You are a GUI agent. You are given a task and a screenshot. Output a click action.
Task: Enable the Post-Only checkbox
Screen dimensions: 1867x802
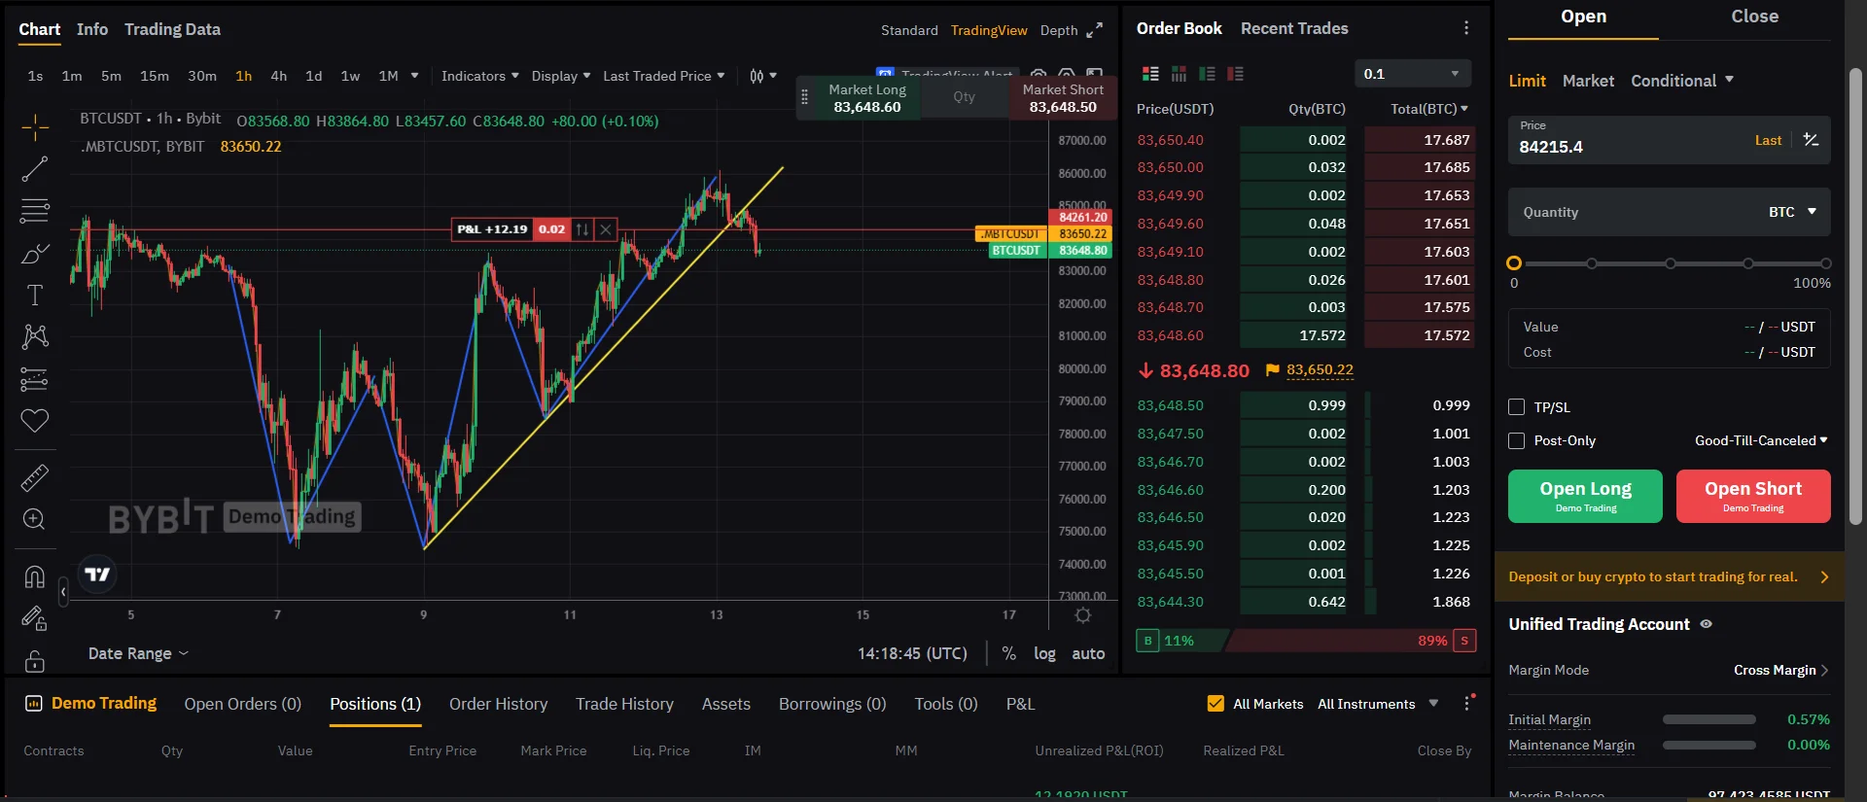tap(1516, 440)
